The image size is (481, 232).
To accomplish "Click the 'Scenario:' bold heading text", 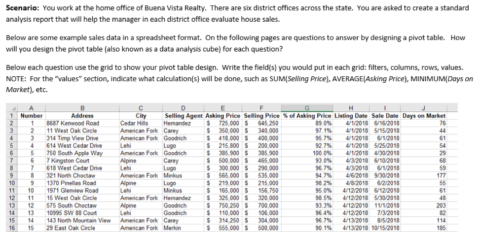I will point(23,8).
